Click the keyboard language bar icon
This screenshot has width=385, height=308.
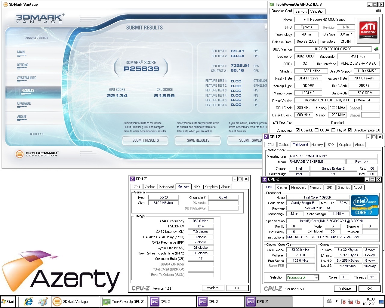(329, 301)
